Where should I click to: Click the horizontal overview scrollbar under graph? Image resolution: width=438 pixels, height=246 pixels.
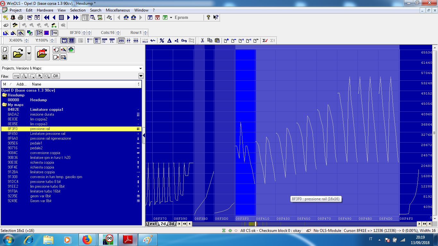click(304, 224)
